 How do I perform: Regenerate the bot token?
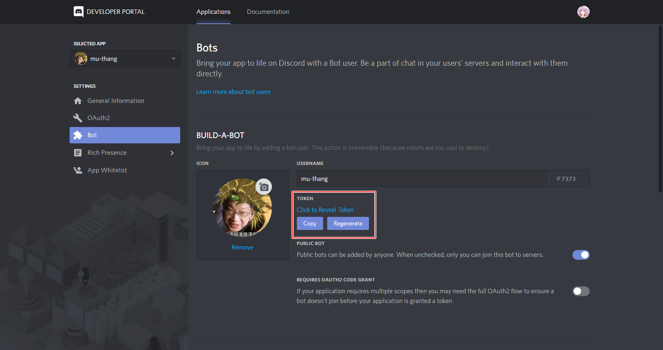pos(348,223)
